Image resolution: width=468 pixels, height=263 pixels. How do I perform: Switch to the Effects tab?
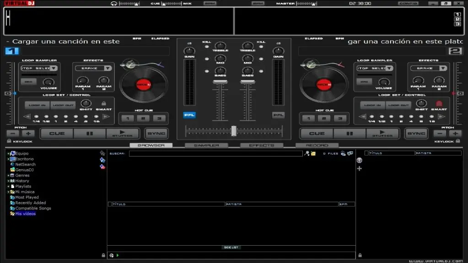click(262, 145)
